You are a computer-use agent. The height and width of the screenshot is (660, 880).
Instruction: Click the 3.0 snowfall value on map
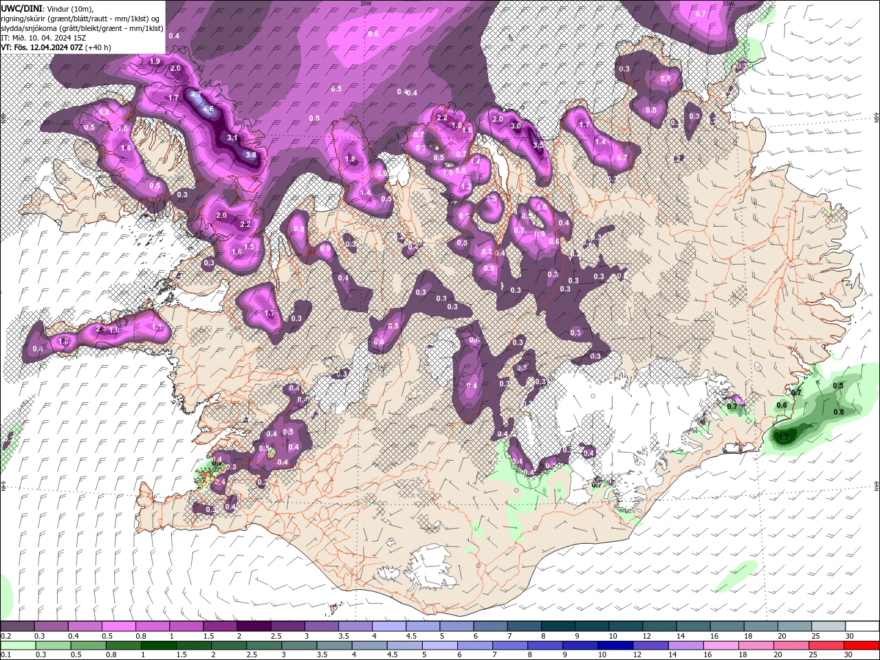point(516,126)
